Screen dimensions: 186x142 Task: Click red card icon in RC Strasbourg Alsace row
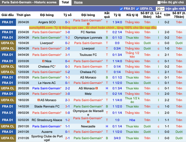click(x=88, y=122)
